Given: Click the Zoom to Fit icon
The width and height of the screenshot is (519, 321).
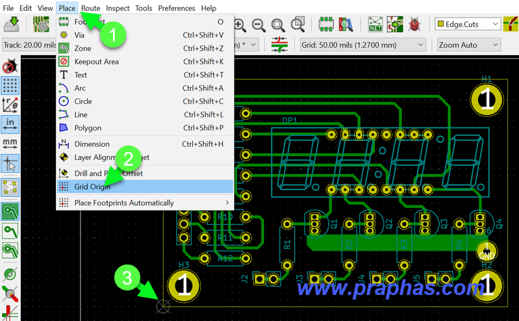Looking at the screenshot, I should [278, 25].
